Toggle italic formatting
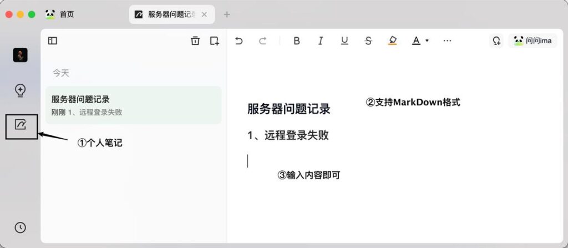Screen dimensions: 568x248 coord(320,41)
